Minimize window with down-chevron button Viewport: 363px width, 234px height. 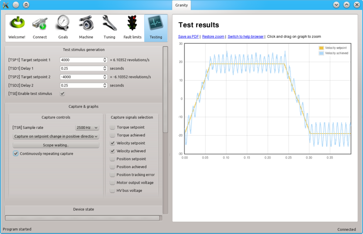[x=336, y=5]
